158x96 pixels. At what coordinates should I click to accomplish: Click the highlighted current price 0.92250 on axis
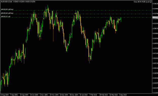tap(155, 17)
